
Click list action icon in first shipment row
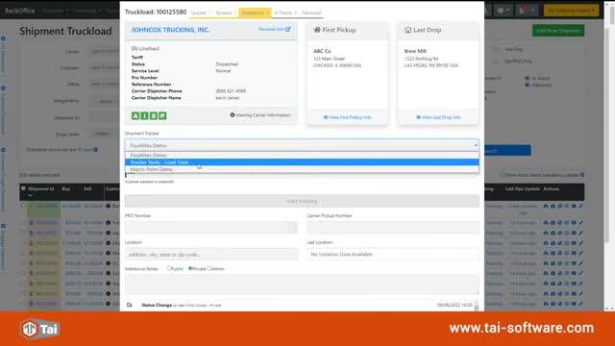click(567, 206)
